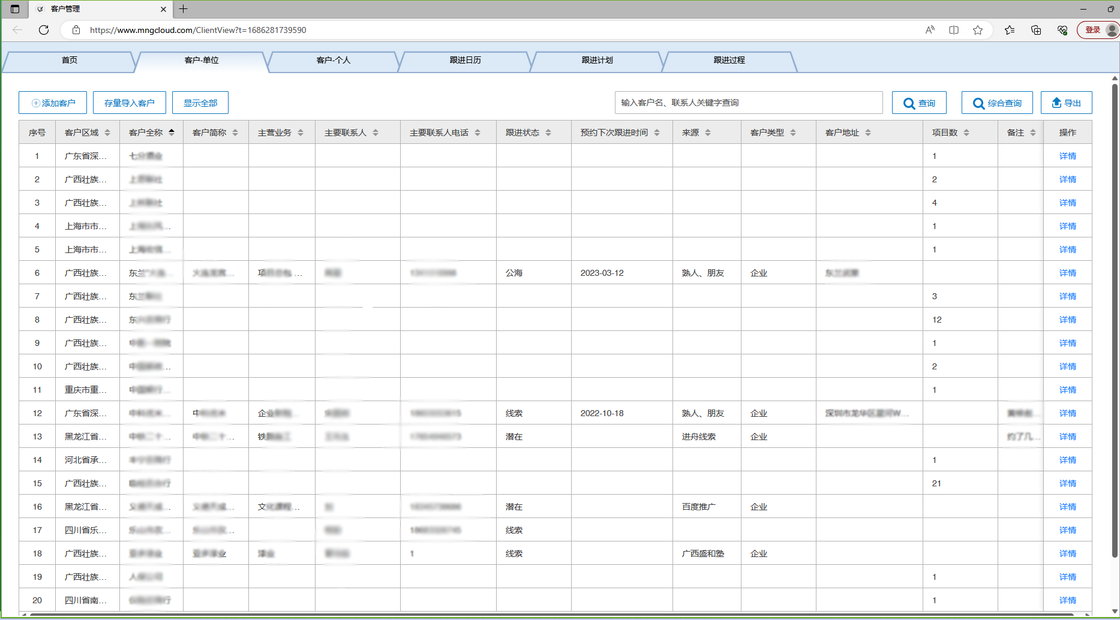The width and height of the screenshot is (1120, 620).
Task: Click the 综合查询 button
Action: click(996, 103)
